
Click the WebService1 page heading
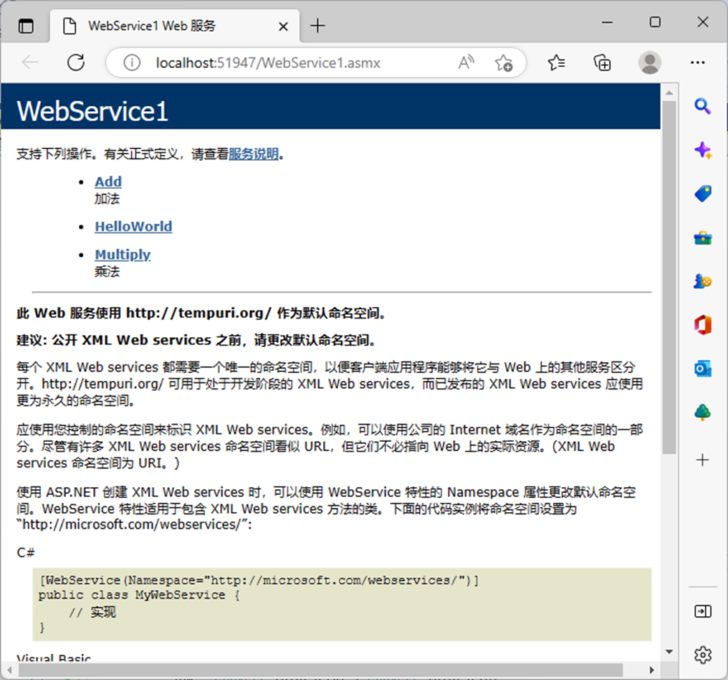coord(92,111)
